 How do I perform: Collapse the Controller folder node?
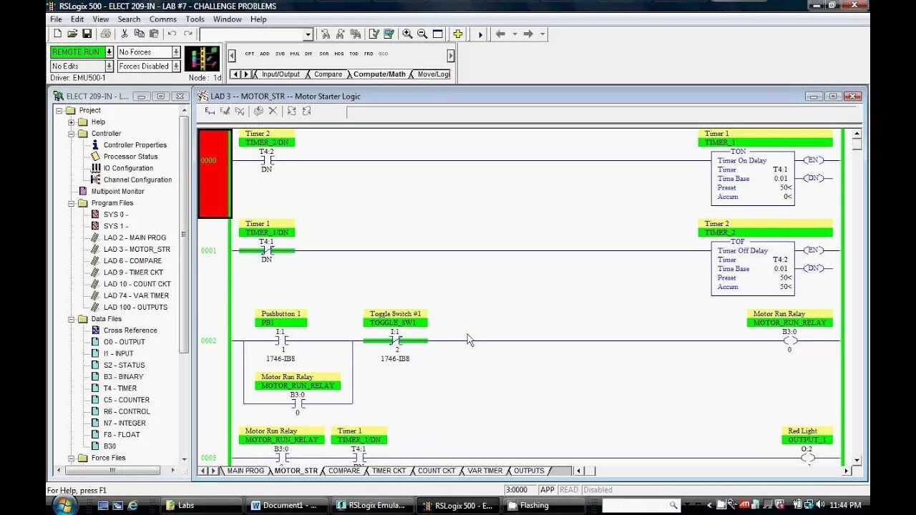pos(72,134)
